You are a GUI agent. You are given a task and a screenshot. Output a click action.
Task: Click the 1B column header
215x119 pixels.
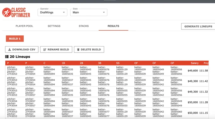63,63
